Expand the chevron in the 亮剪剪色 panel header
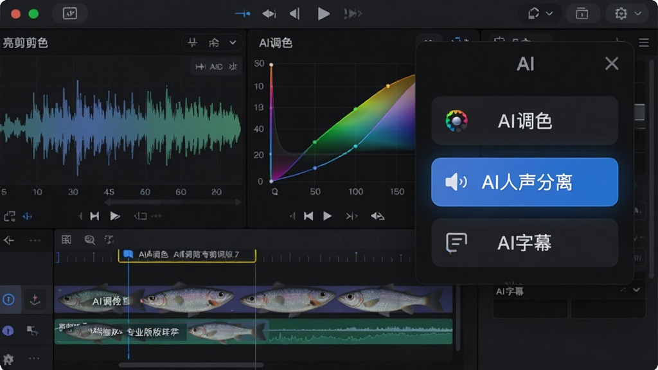658x370 pixels. [x=233, y=42]
